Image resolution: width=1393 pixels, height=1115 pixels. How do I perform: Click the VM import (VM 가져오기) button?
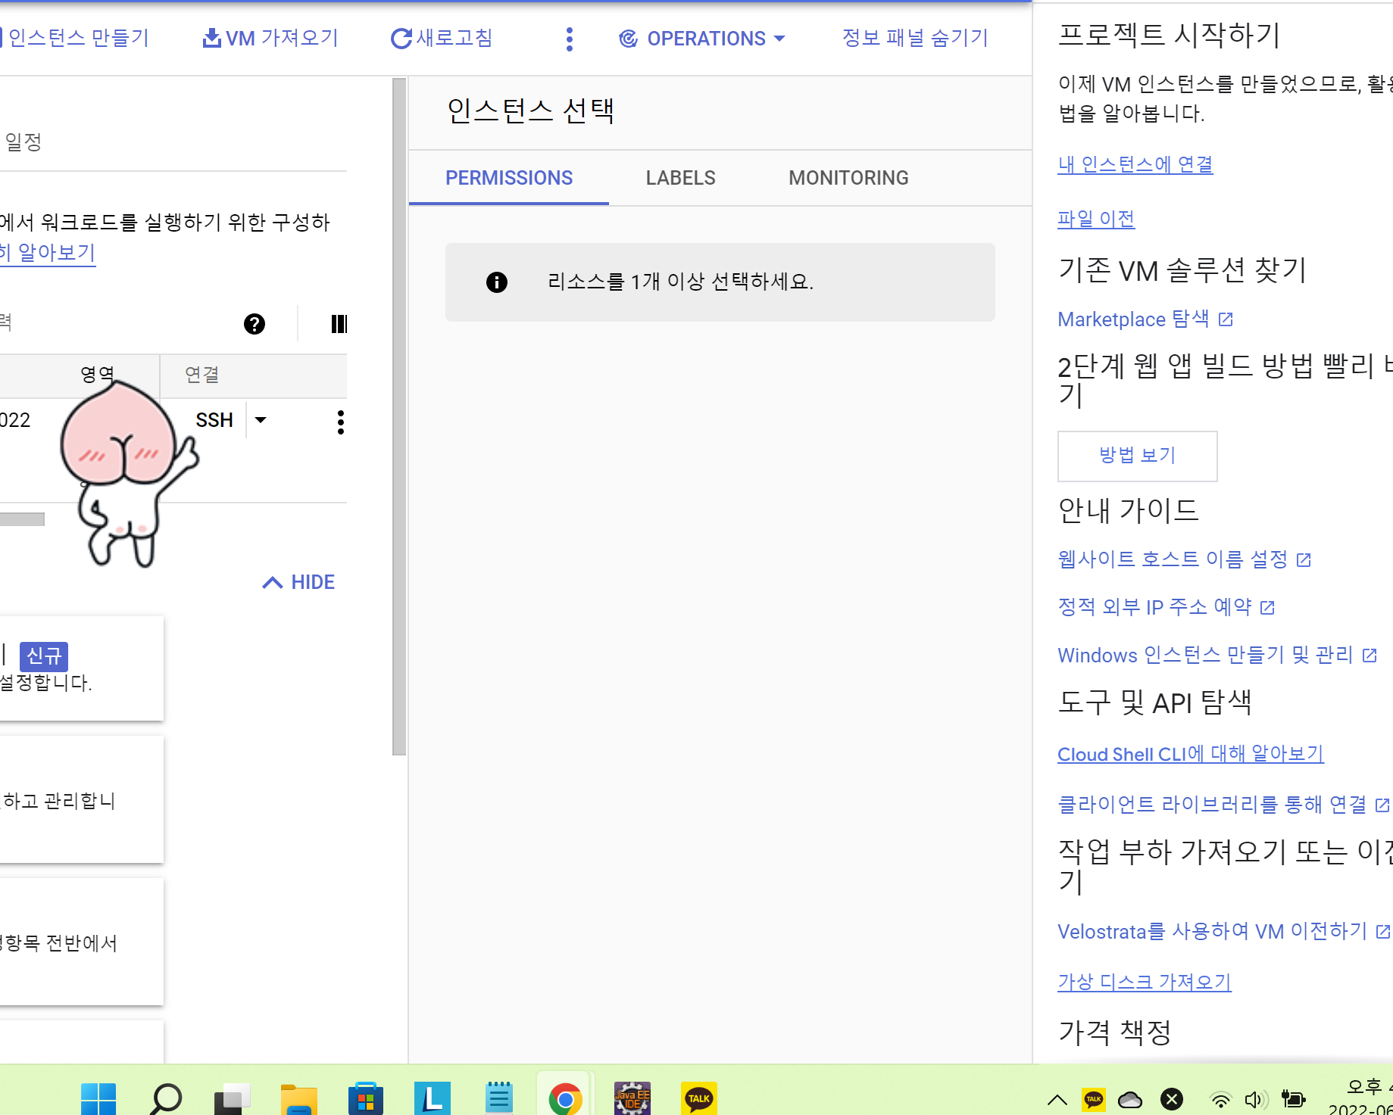coord(270,38)
